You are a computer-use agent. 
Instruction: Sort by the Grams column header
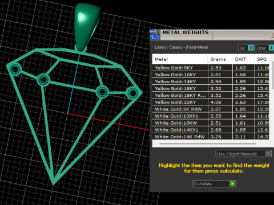click(220, 59)
